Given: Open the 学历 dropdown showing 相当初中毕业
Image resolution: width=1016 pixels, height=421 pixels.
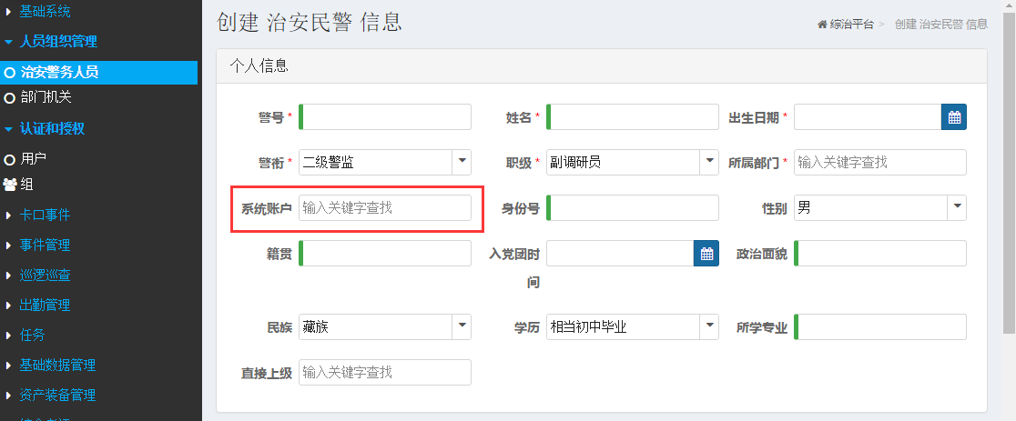Looking at the screenshot, I should pyautogui.click(x=633, y=326).
